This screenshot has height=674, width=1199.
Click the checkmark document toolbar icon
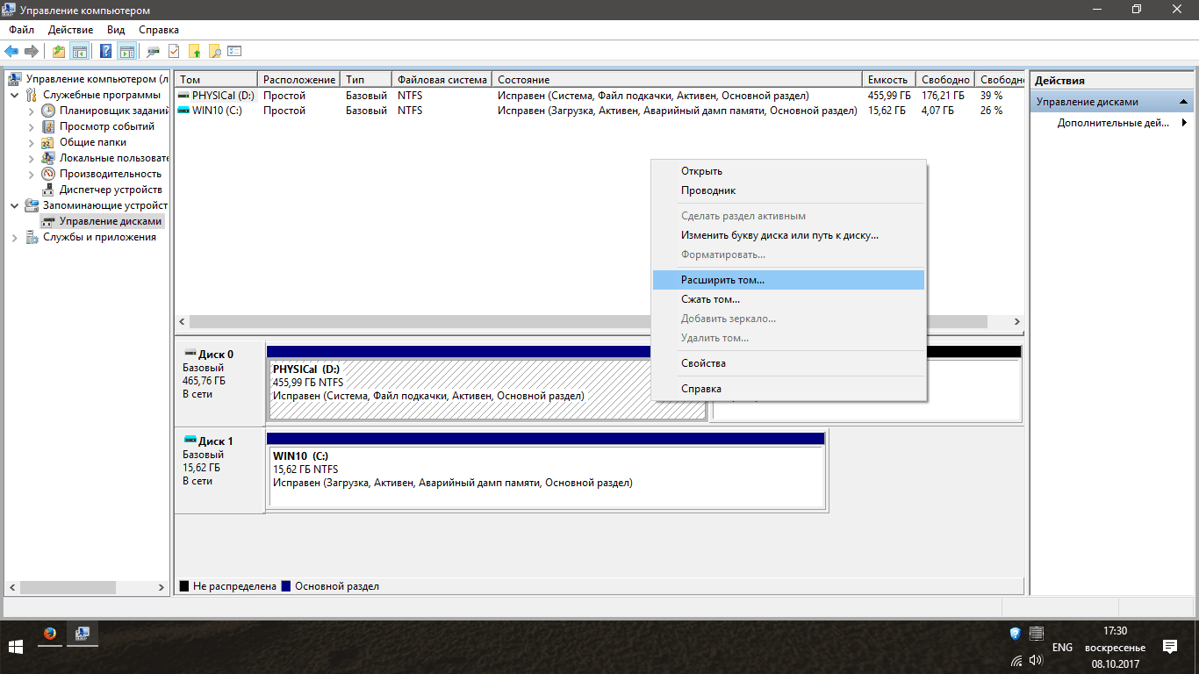(x=174, y=51)
